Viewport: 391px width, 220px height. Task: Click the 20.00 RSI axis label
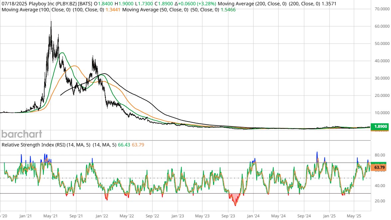380,201
